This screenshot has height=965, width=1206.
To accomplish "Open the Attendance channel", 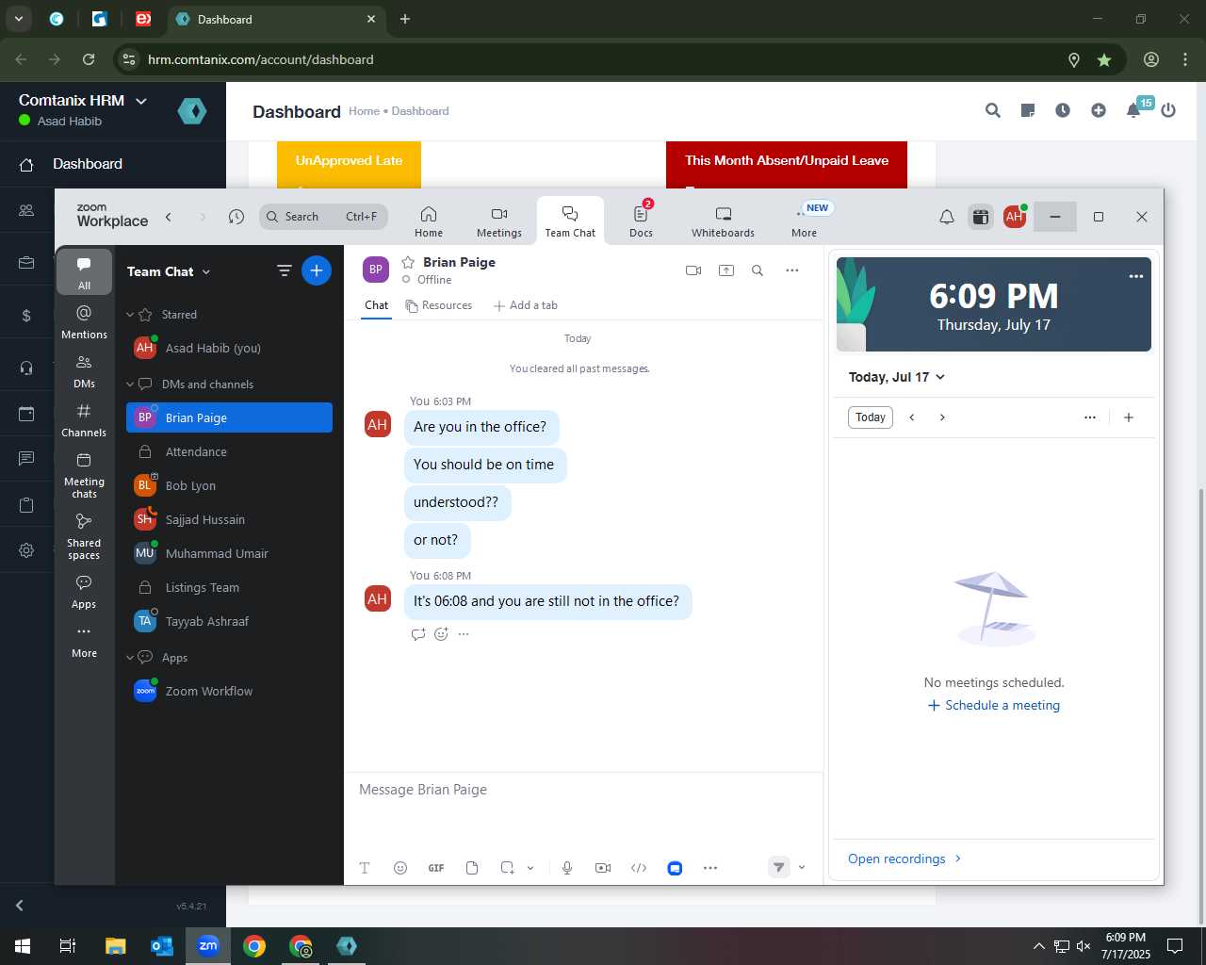I will [x=229, y=452].
